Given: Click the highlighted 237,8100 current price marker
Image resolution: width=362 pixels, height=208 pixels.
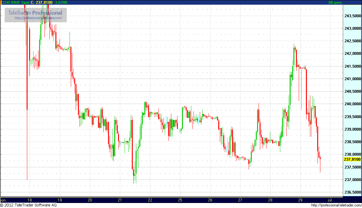Looking at the screenshot, I should (352, 159).
